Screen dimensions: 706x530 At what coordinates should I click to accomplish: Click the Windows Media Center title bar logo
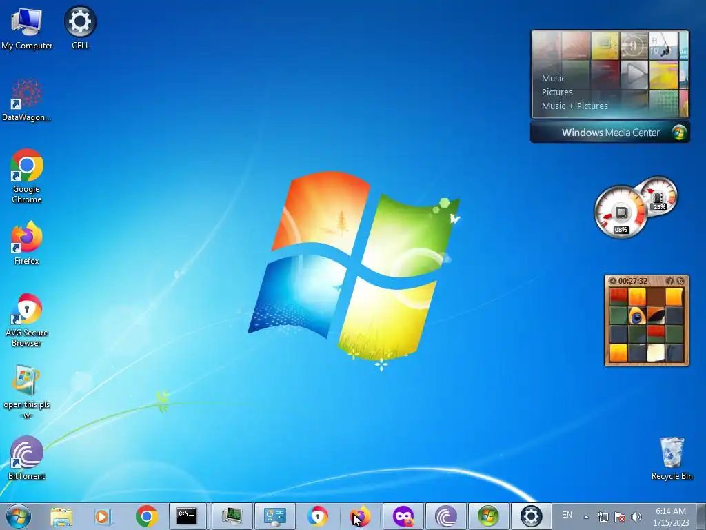tap(679, 132)
